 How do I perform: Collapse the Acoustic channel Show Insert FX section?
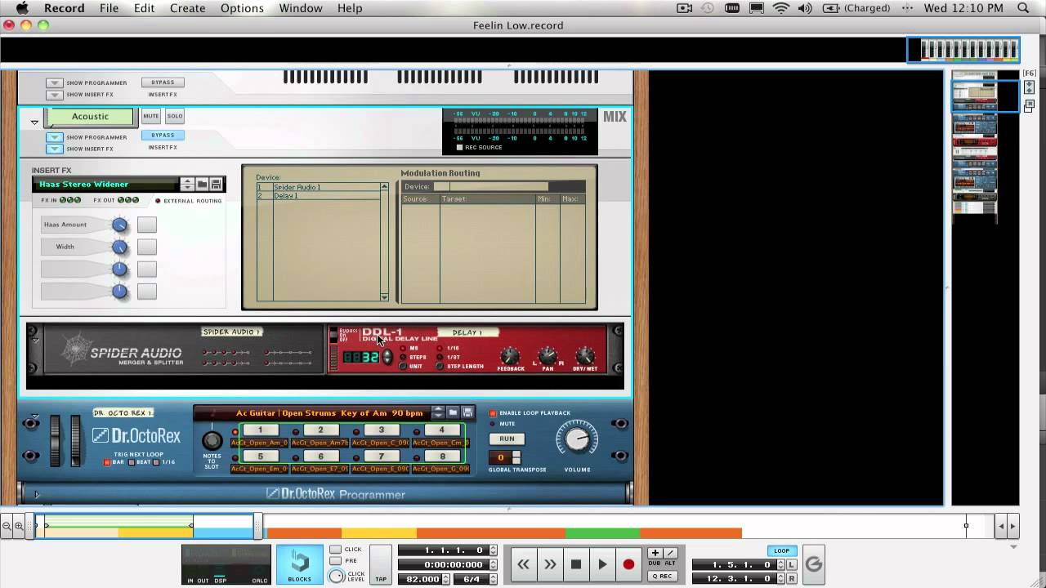coord(54,149)
